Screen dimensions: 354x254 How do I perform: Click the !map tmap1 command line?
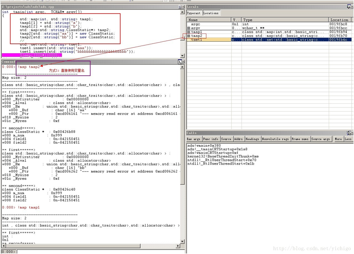pyautogui.click(x=29, y=207)
